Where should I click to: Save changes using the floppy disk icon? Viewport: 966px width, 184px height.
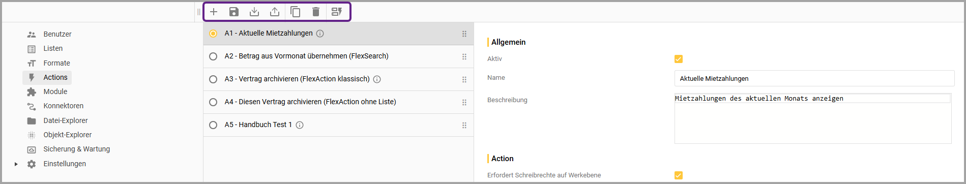coord(234,12)
